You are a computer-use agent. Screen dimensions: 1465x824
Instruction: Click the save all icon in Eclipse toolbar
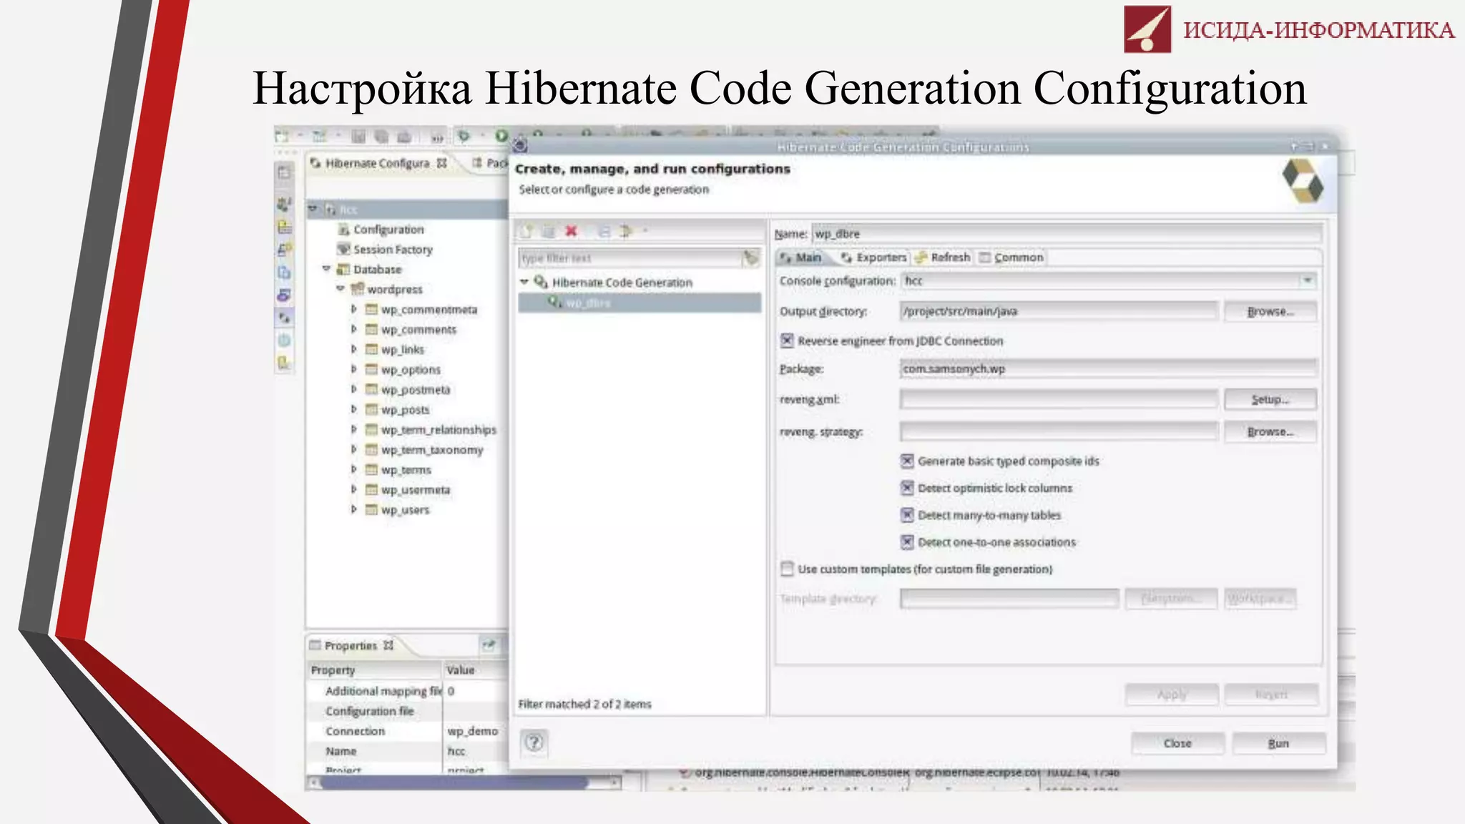click(381, 136)
